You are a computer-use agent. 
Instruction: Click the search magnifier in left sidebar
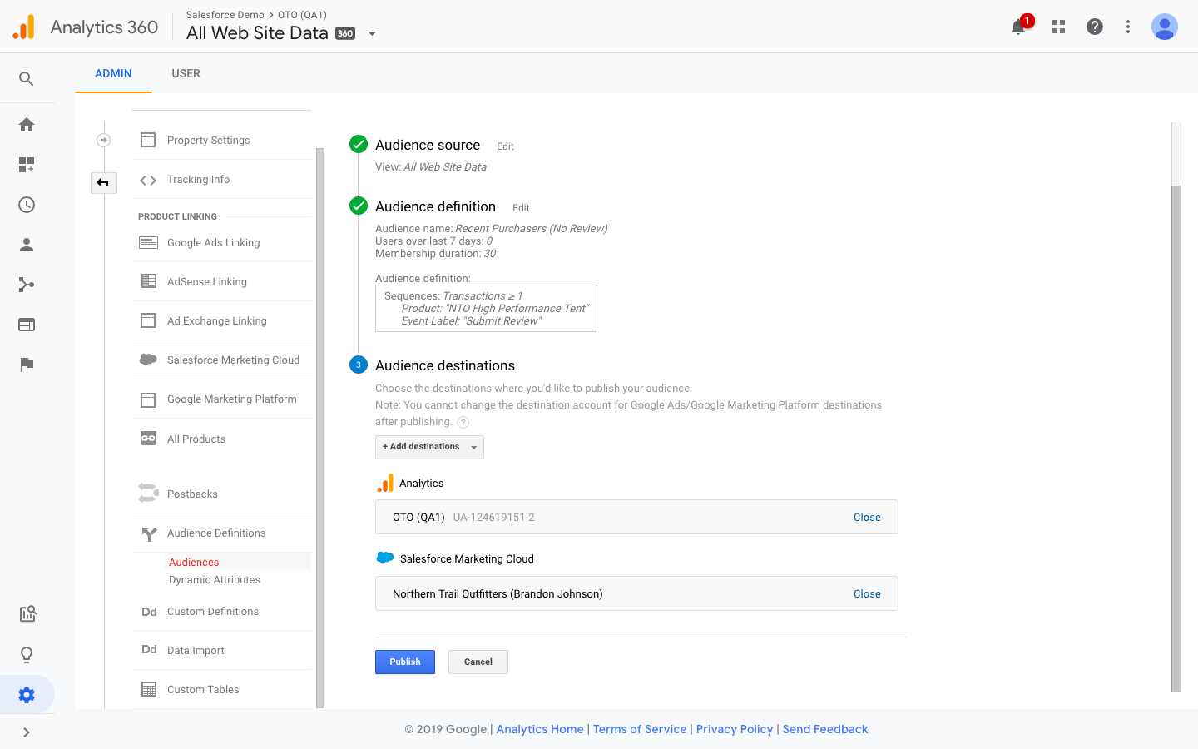pos(27,79)
